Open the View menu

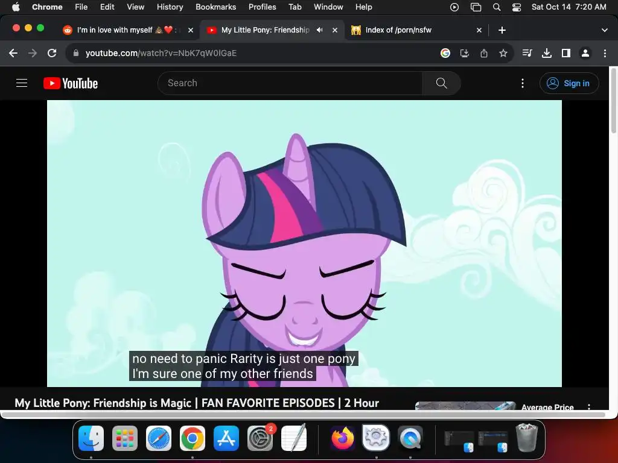(136, 7)
